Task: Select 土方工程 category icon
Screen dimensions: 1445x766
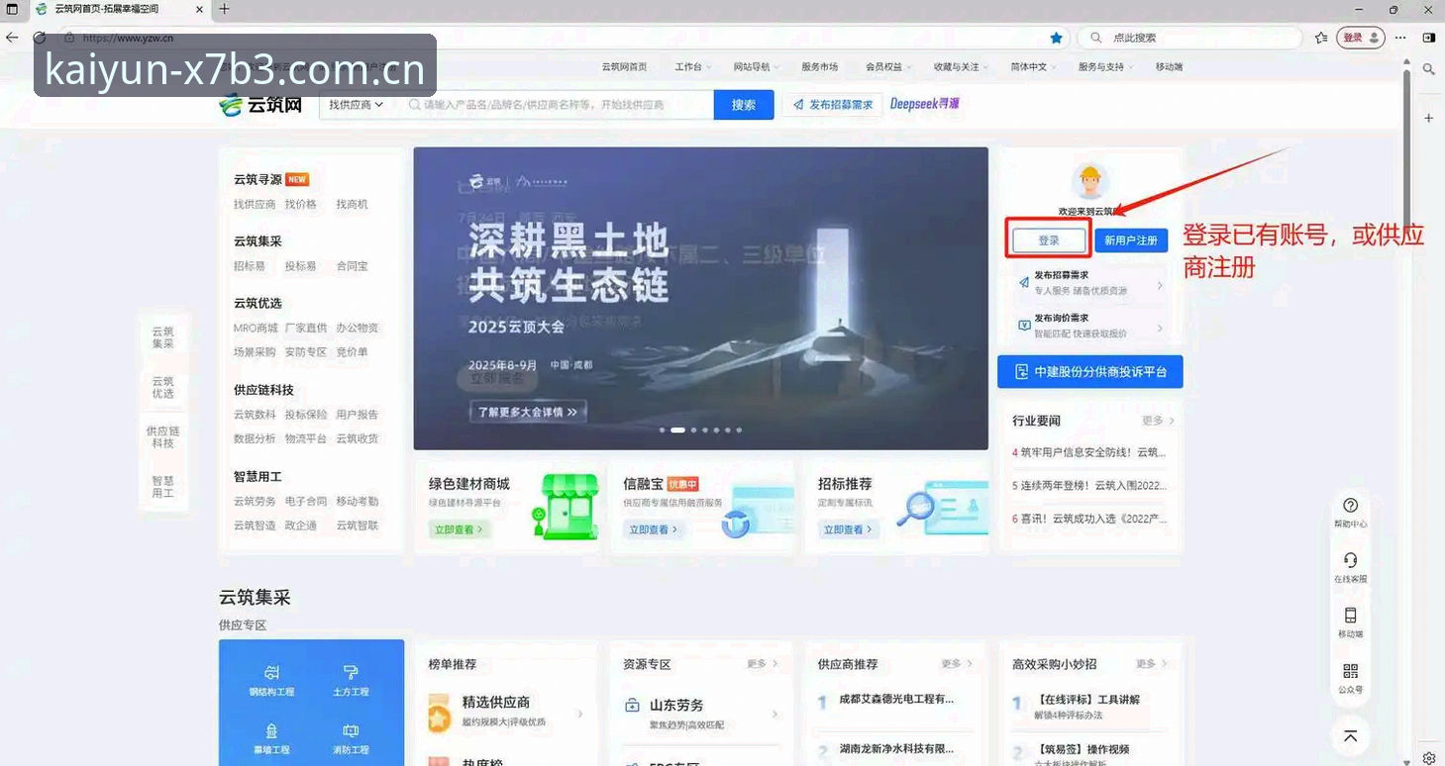Action: click(351, 672)
